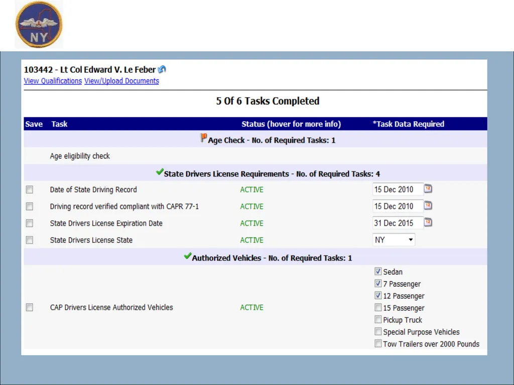Uncheck the Sedan vehicle checkbox
This screenshot has width=514, height=385.
point(378,271)
